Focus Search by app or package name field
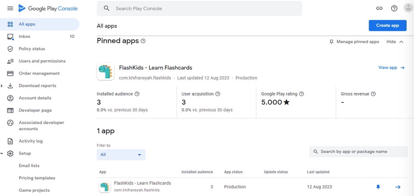The width and height of the screenshot is (414, 196). (x=358, y=152)
